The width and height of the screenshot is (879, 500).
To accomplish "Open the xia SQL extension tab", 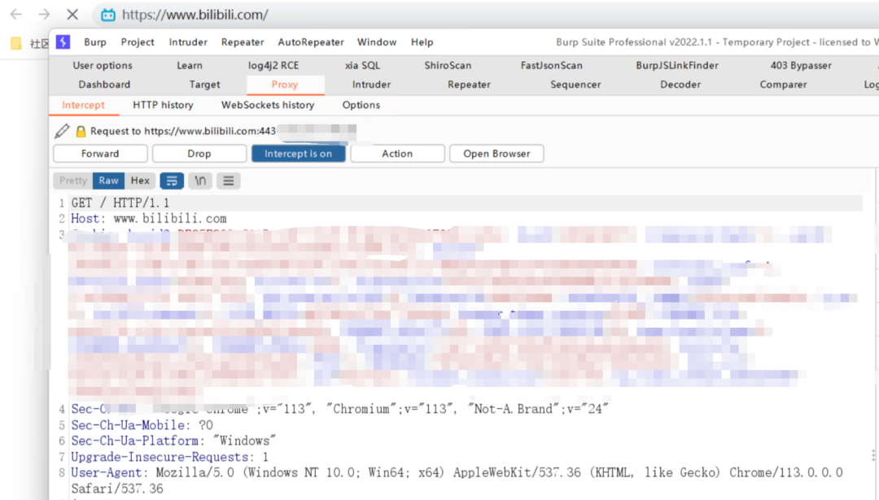I will pos(363,66).
